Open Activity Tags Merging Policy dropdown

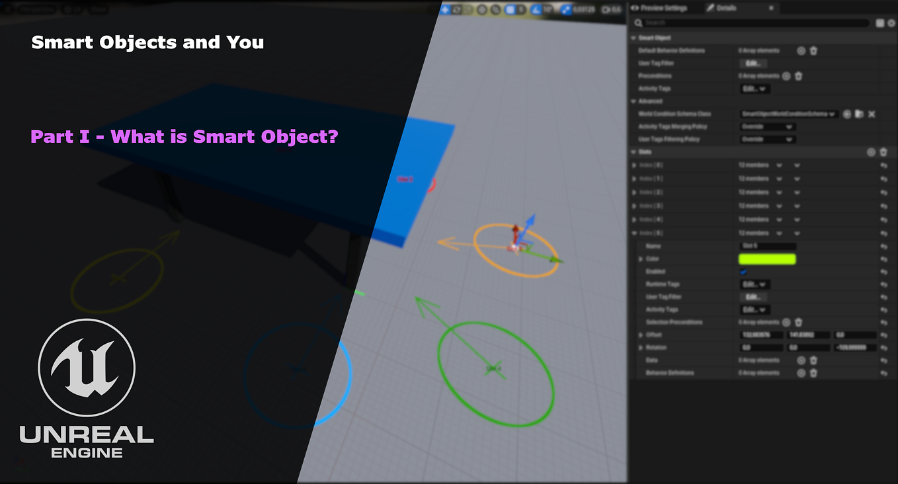pyautogui.click(x=768, y=127)
